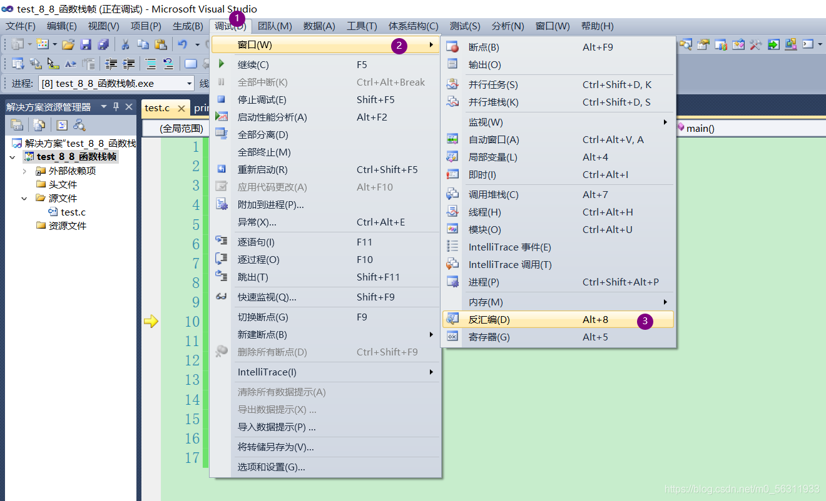
Task: Select 断点(B) window entry
Action: (558, 47)
